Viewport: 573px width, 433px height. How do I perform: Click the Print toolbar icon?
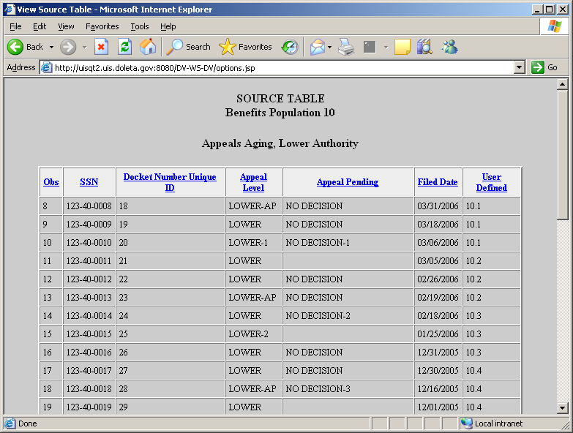(x=346, y=47)
